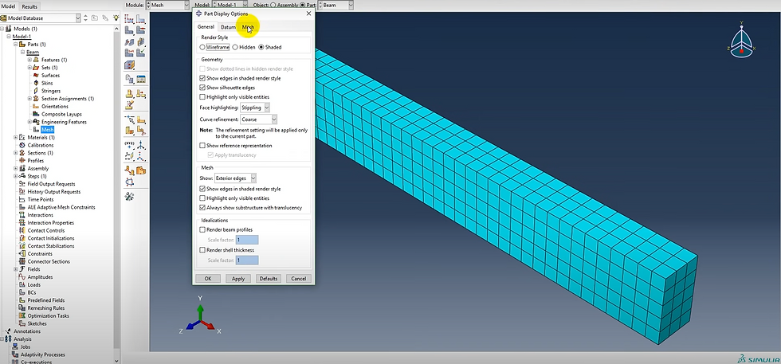Image resolution: width=781 pixels, height=364 pixels.
Task: Click the Defaults button
Action: [269, 278]
